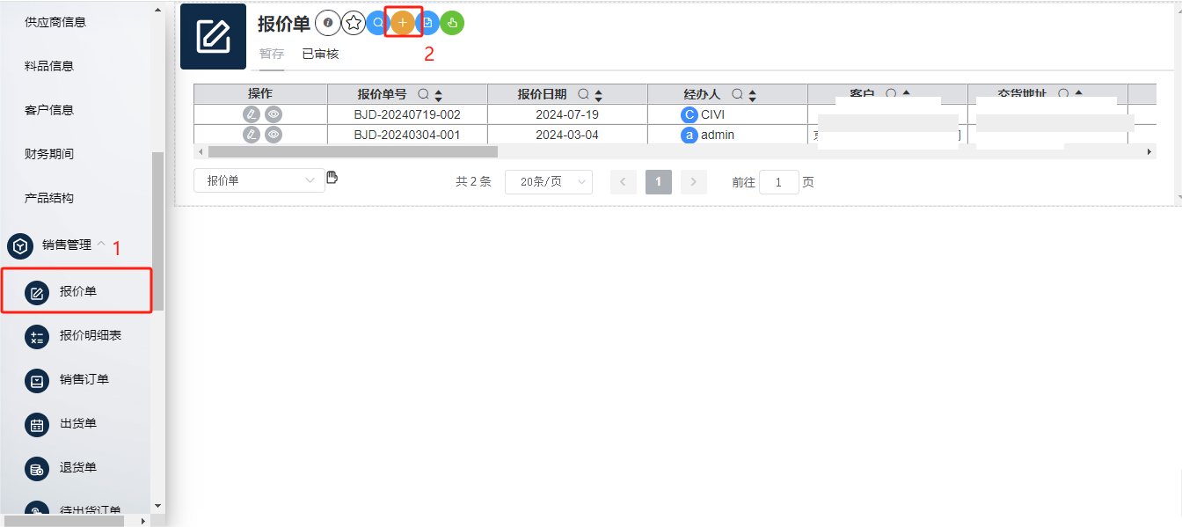The height and width of the screenshot is (527, 1182).
Task: Sort the 报价单号 column using its arrows
Action: pos(438,95)
